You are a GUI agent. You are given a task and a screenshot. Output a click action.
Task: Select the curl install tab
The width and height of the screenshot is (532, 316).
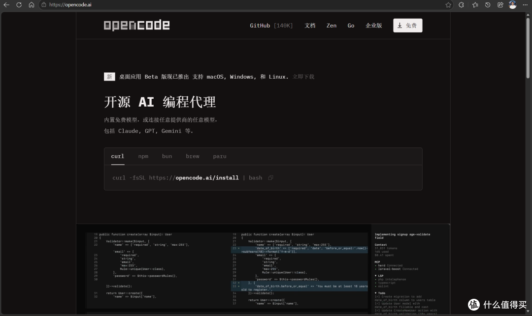coord(118,156)
